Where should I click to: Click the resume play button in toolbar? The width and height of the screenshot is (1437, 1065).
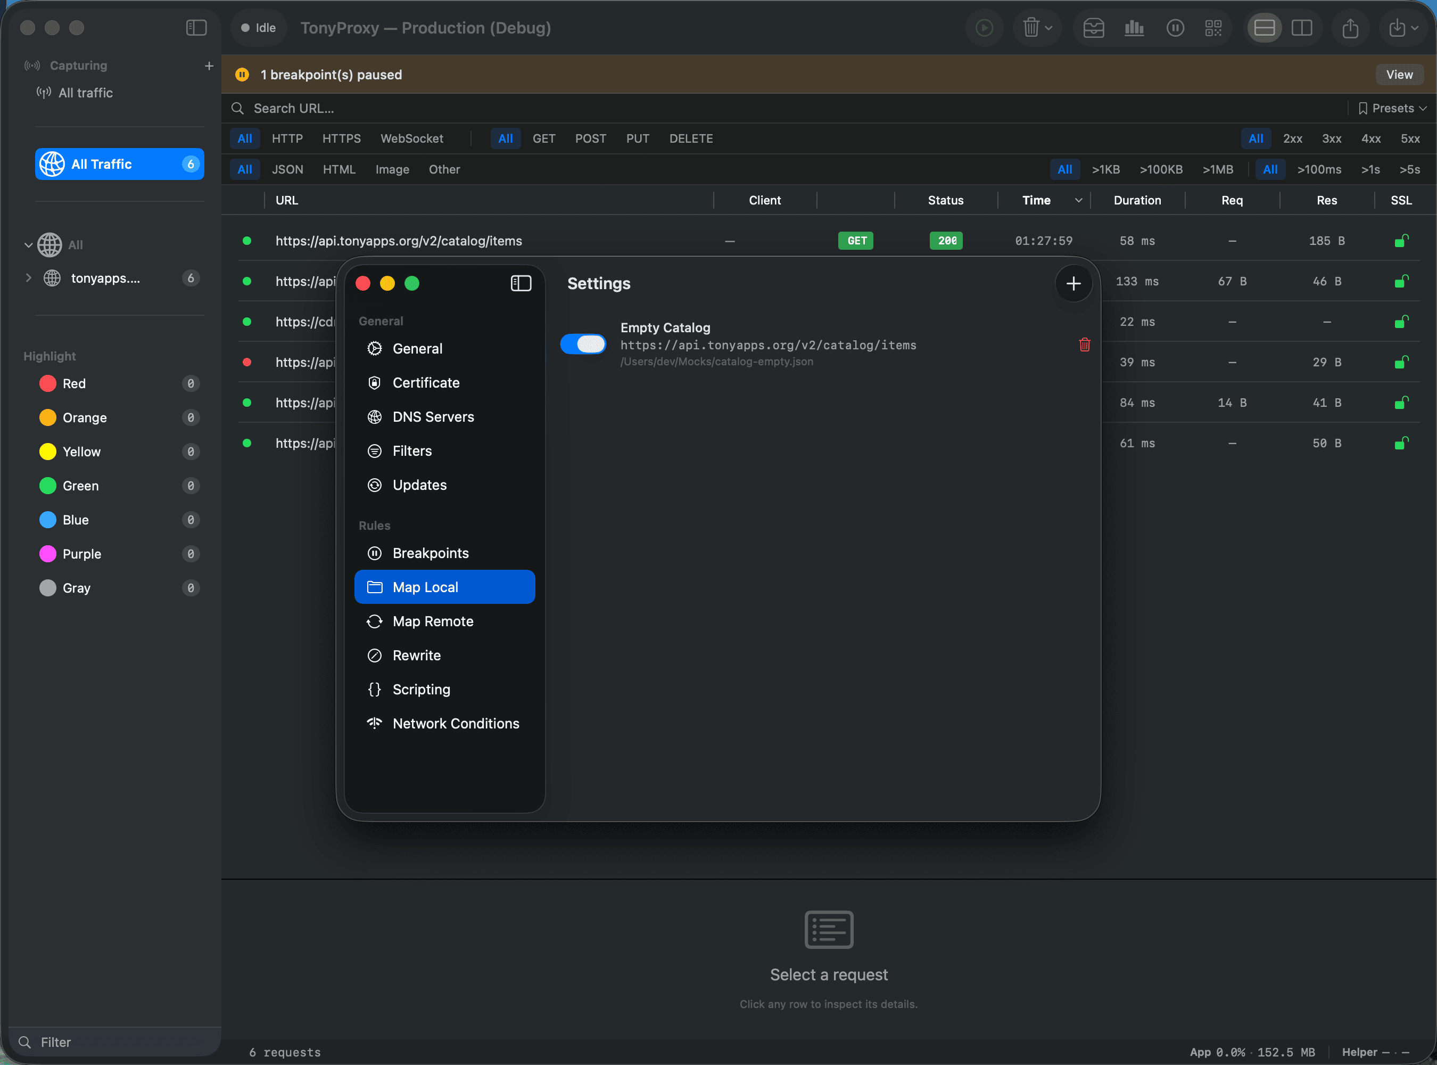[984, 28]
